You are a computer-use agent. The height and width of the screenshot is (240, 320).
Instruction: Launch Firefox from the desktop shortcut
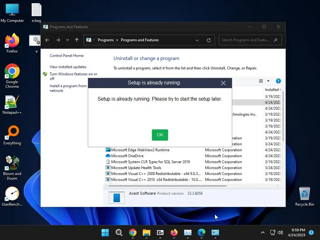pos(12,43)
